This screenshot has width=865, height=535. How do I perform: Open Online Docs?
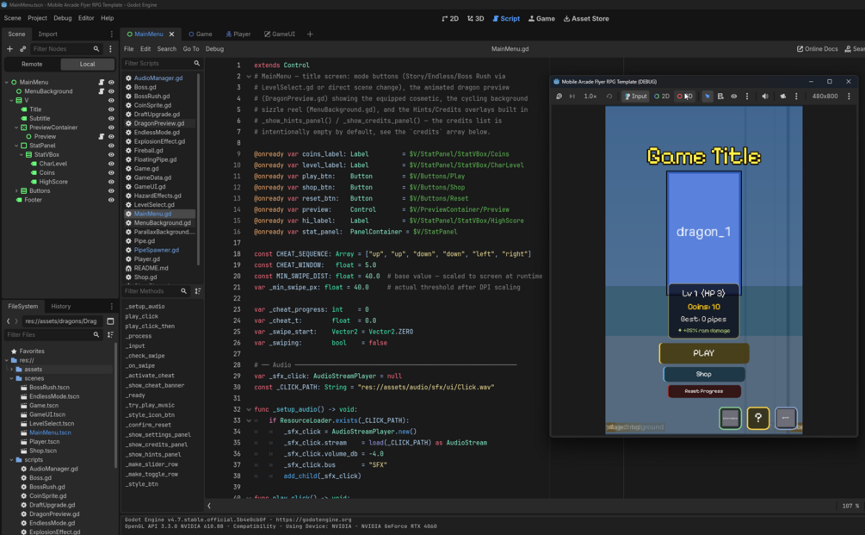pyautogui.click(x=817, y=49)
